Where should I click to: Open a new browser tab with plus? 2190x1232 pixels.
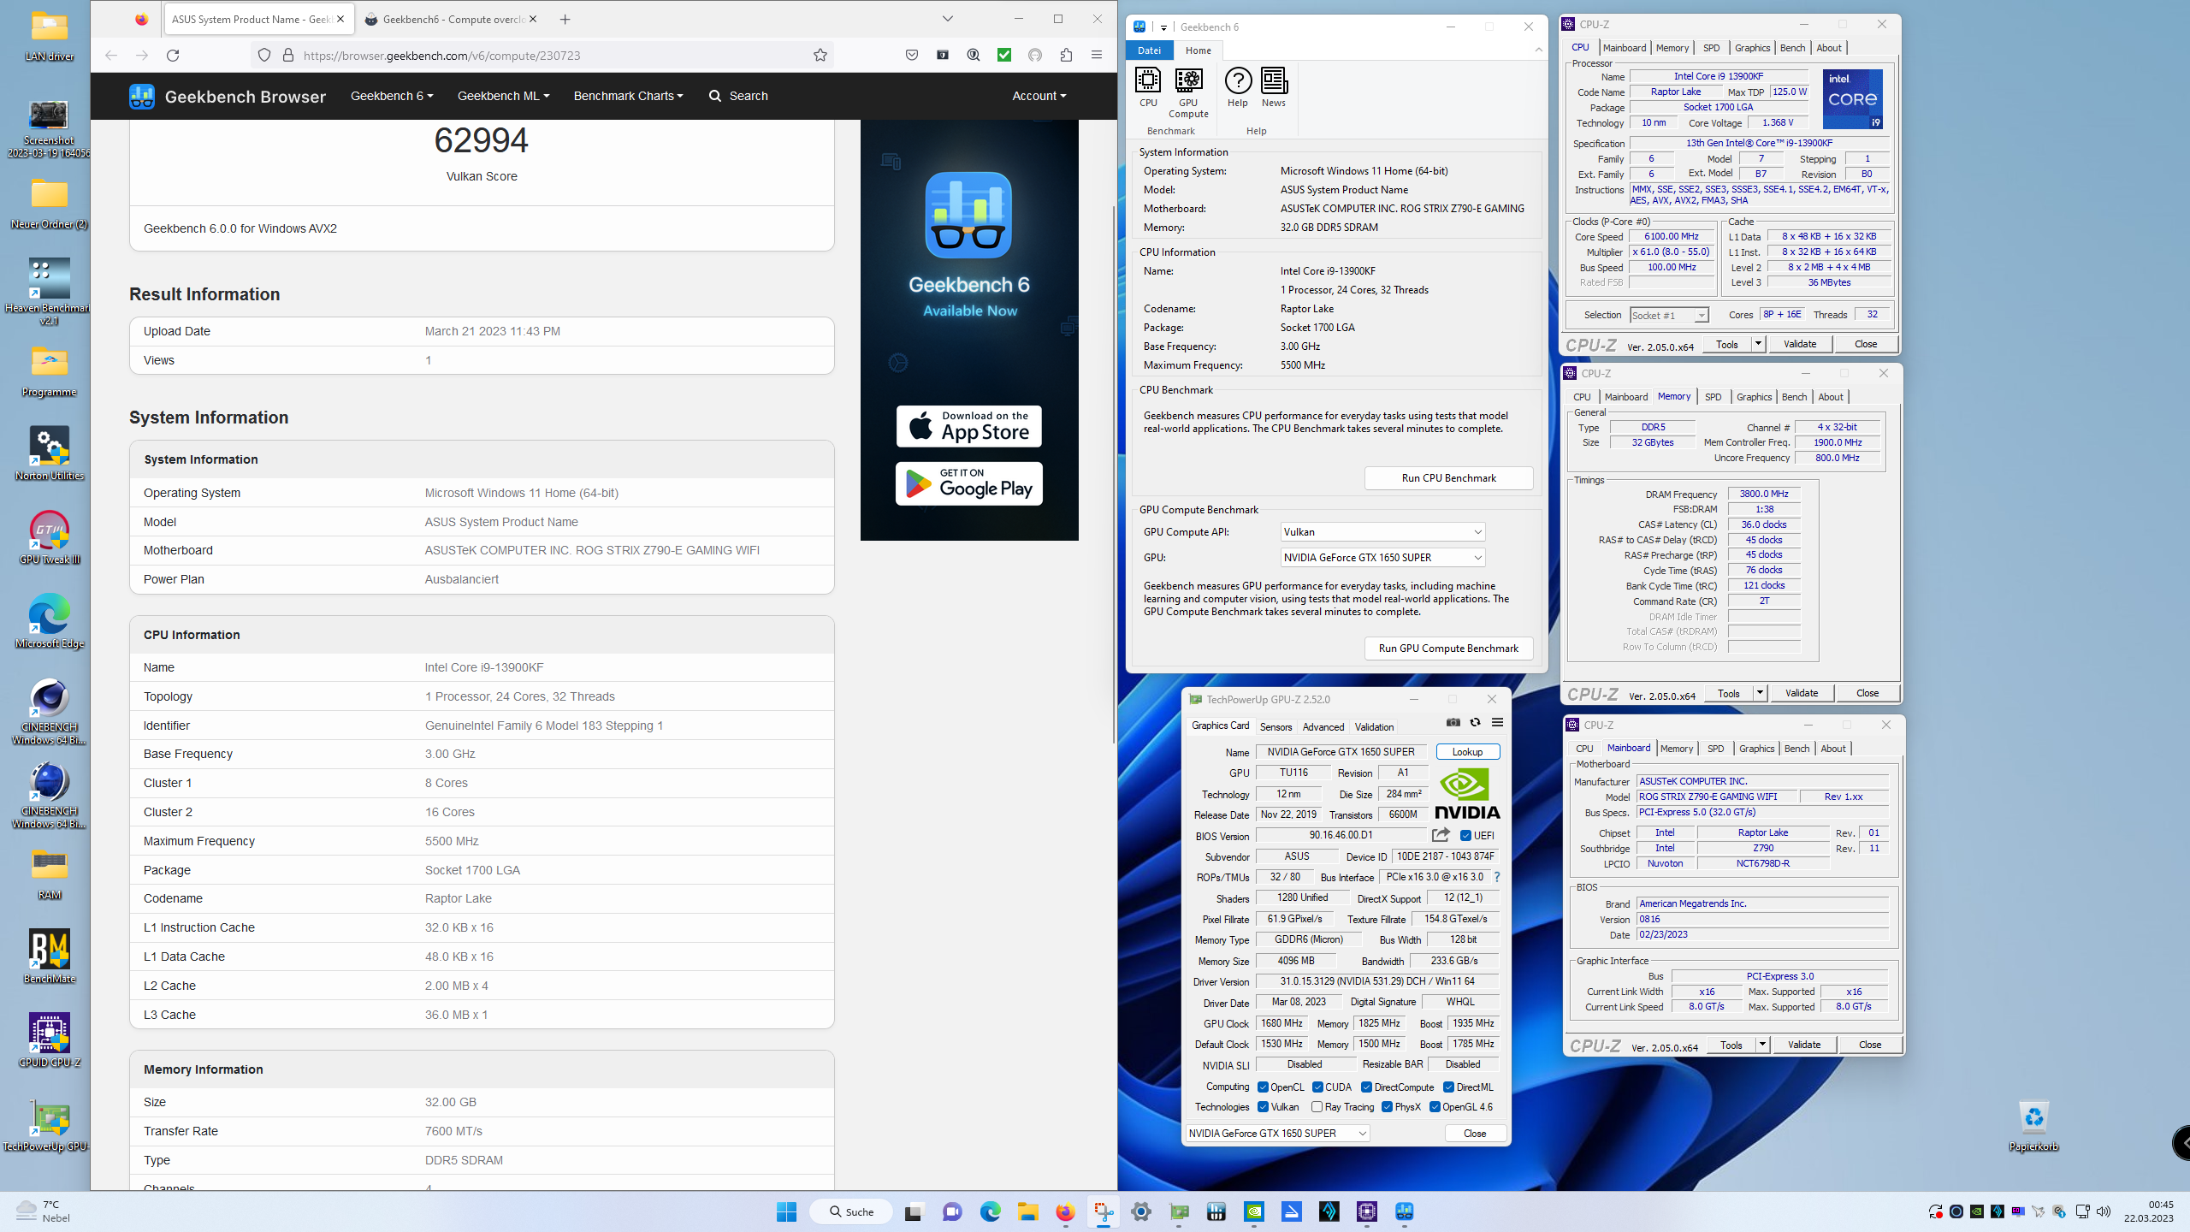coord(565,19)
